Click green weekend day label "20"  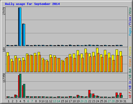[82, 101]
